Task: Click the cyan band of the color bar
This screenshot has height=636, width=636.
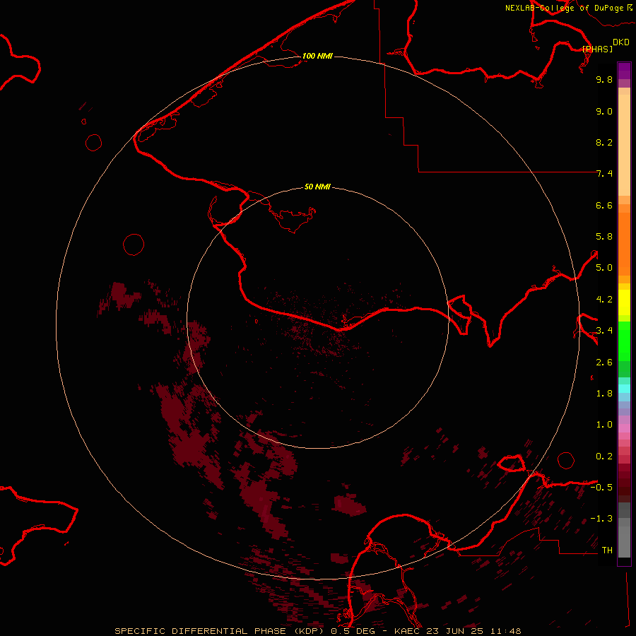Action: 624,388
